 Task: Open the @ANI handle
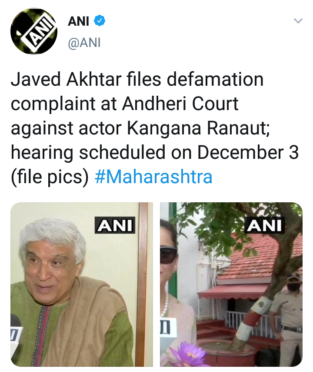pyautogui.click(x=84, y=43)
